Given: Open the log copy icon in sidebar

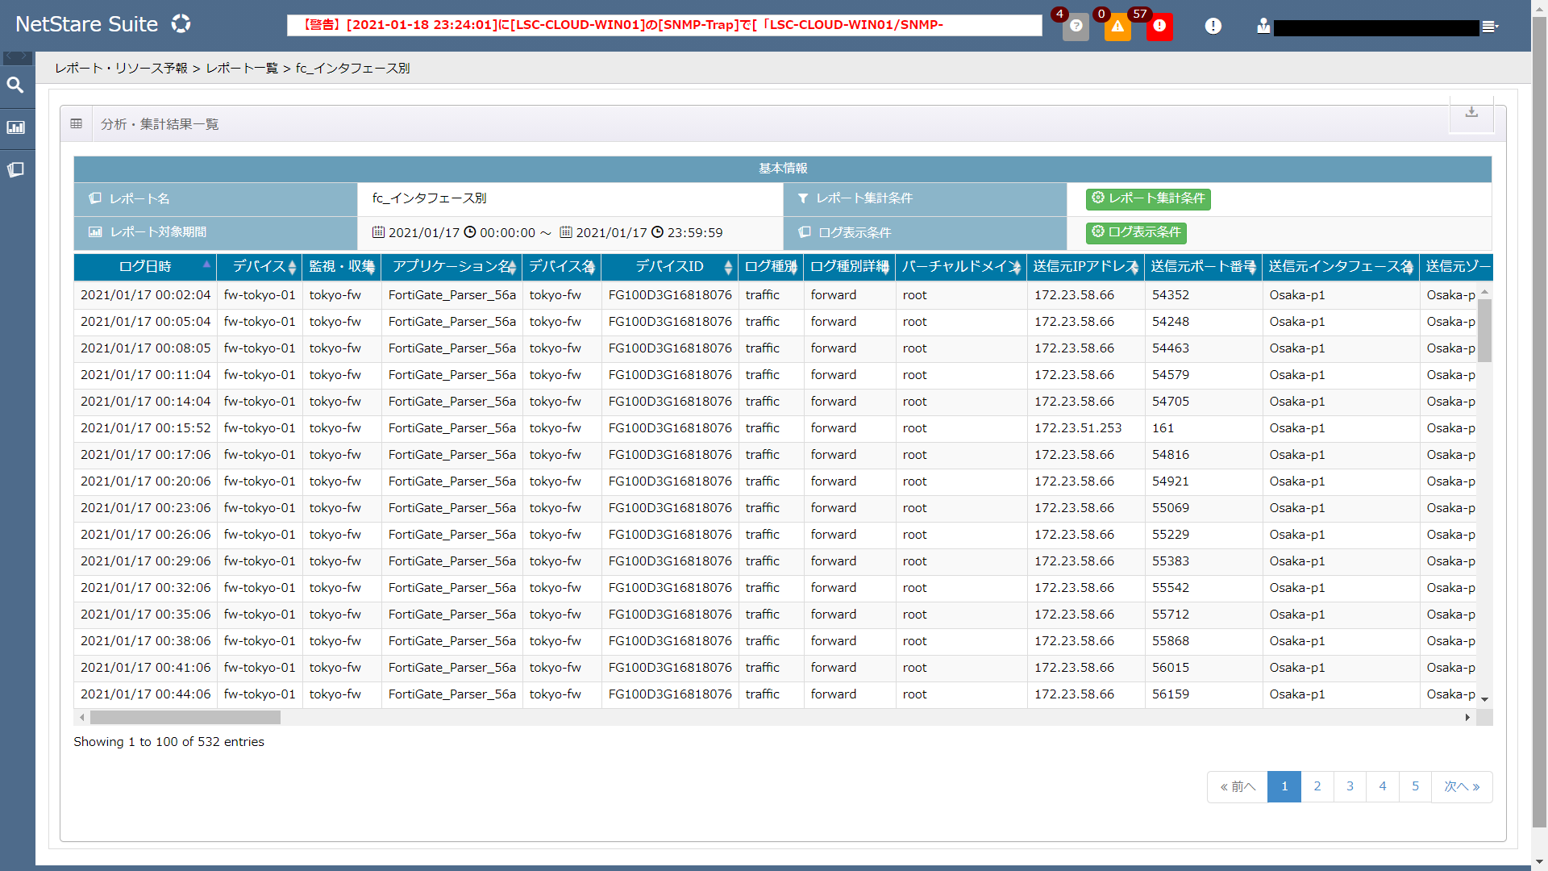Looking at the screenshot, I should (15, 169).
